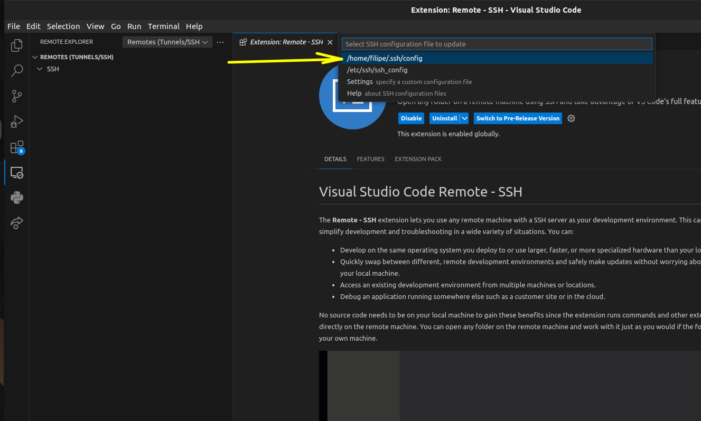This screenshot has height=421, width=701.
Task: Click the Uninstall button
Action: pyautogui.click(x=444, y=118)
